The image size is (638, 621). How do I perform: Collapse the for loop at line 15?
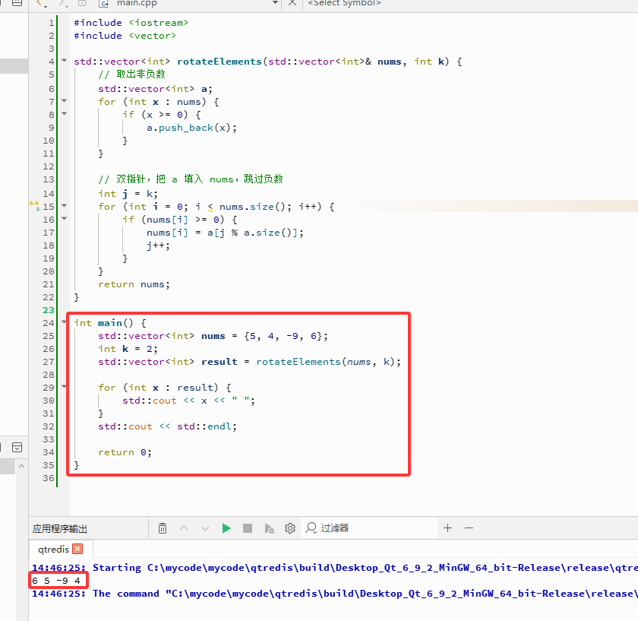point(65,206)
